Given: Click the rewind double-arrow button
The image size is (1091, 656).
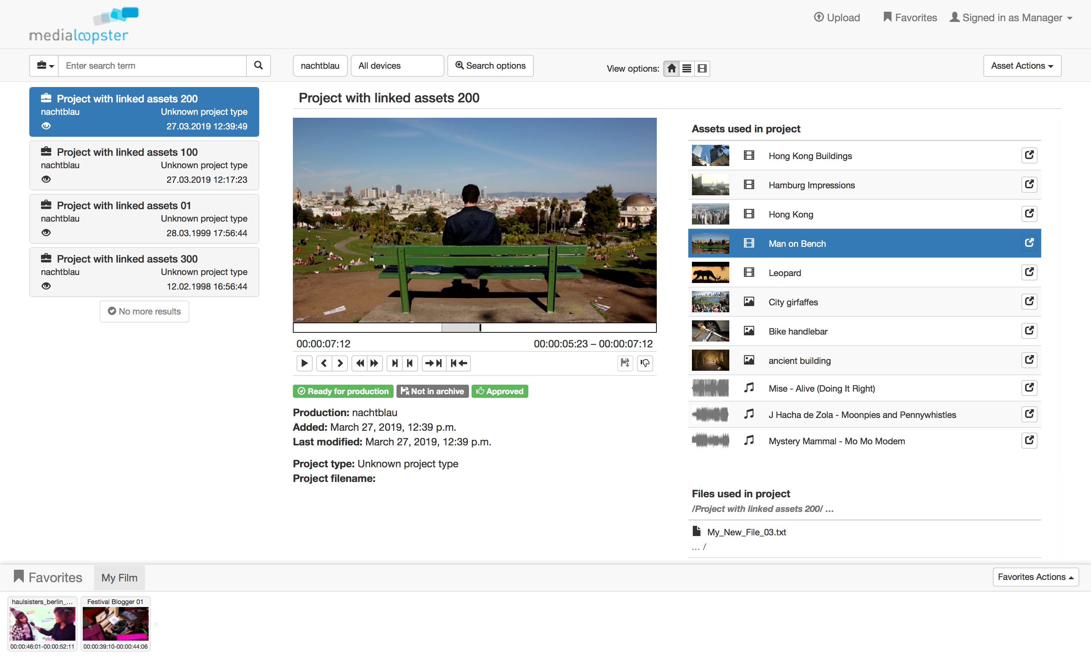Looking at the screenshot, I should [360, 363].
